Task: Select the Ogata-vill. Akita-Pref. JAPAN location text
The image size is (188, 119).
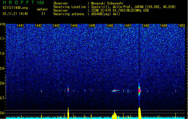Action: click(x=133, y=7)
